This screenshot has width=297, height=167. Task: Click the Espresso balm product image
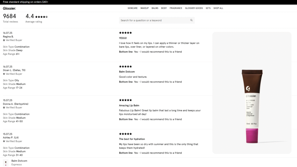click(x=252, y=107)
